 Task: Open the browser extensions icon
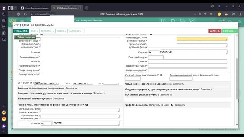[x=233, y=14]
